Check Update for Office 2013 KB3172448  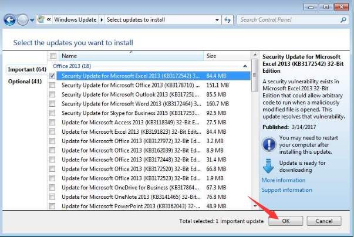click(x=52, y=160)
